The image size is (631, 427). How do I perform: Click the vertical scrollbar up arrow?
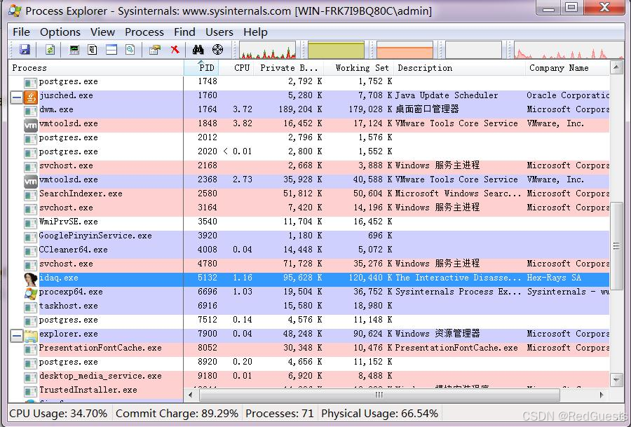point(616,67)
